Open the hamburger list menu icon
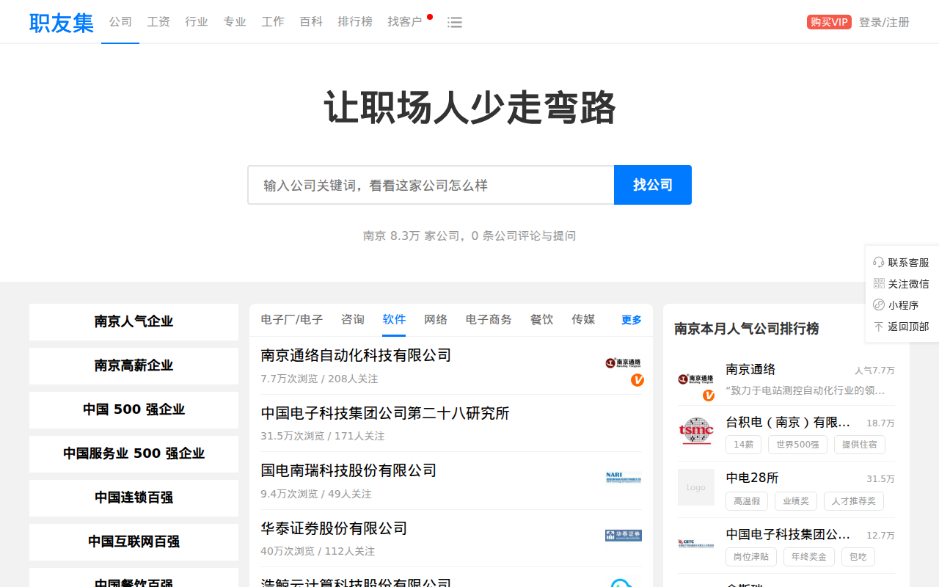Viewport: 939px width, 587px height. point(455,22)
